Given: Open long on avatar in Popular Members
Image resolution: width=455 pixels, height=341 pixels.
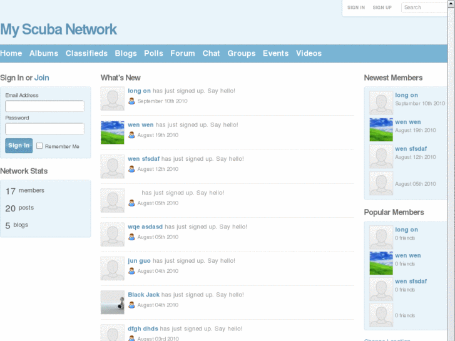Looking at the screenshot, I should 381,237.
